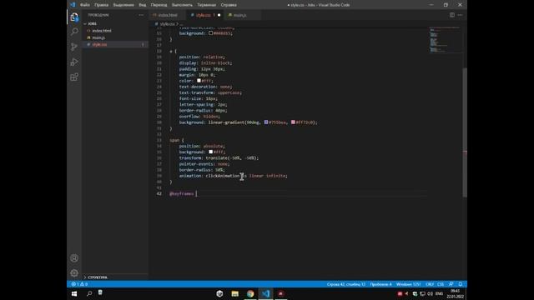Open the Выполнить menu

[x=182, y=5]
